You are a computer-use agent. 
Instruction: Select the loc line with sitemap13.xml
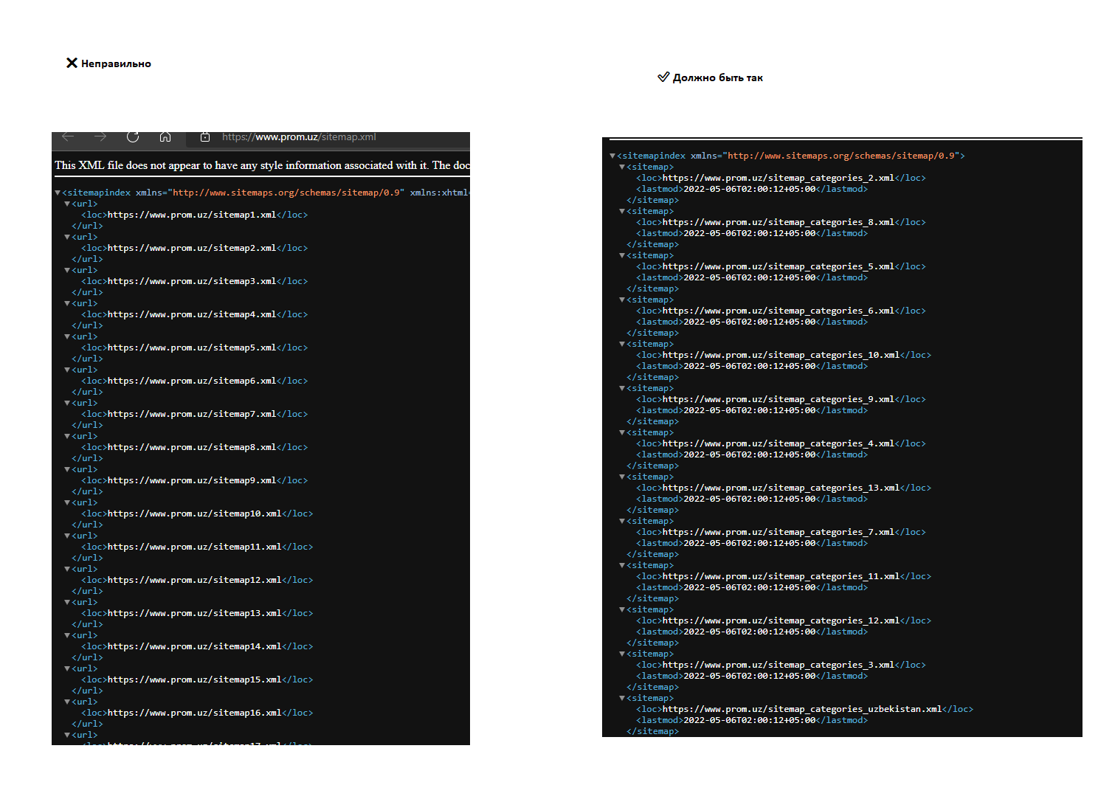[197, 613]
